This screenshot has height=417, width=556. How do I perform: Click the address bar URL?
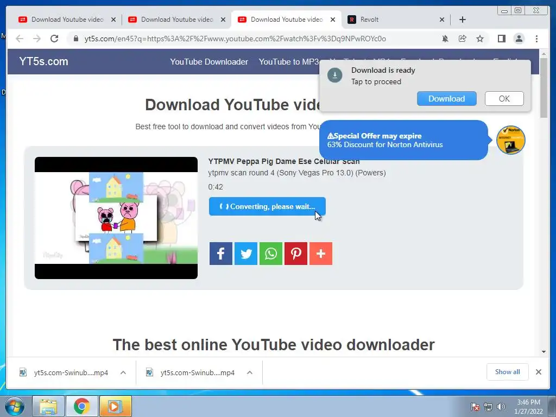[235, 39]
